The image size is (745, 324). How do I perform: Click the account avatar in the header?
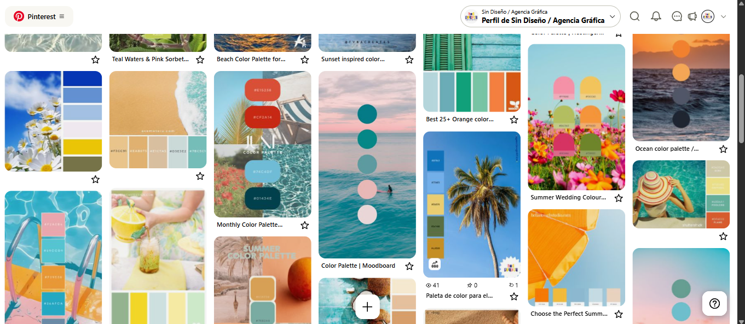(x=708, y=16)
